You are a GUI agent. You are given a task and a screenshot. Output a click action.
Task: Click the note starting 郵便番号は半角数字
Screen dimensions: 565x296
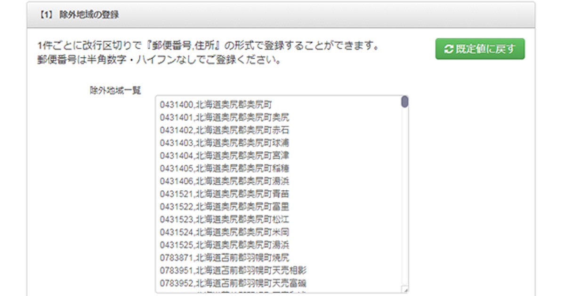tap(160, 61)
